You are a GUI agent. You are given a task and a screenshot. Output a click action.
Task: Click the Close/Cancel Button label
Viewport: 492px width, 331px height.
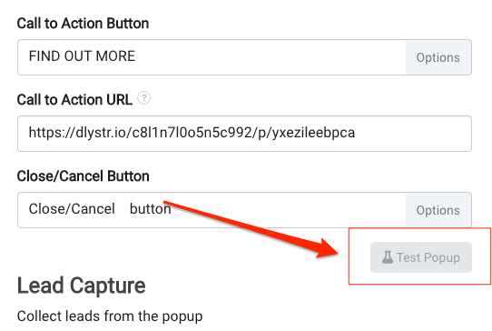point(84,176)
